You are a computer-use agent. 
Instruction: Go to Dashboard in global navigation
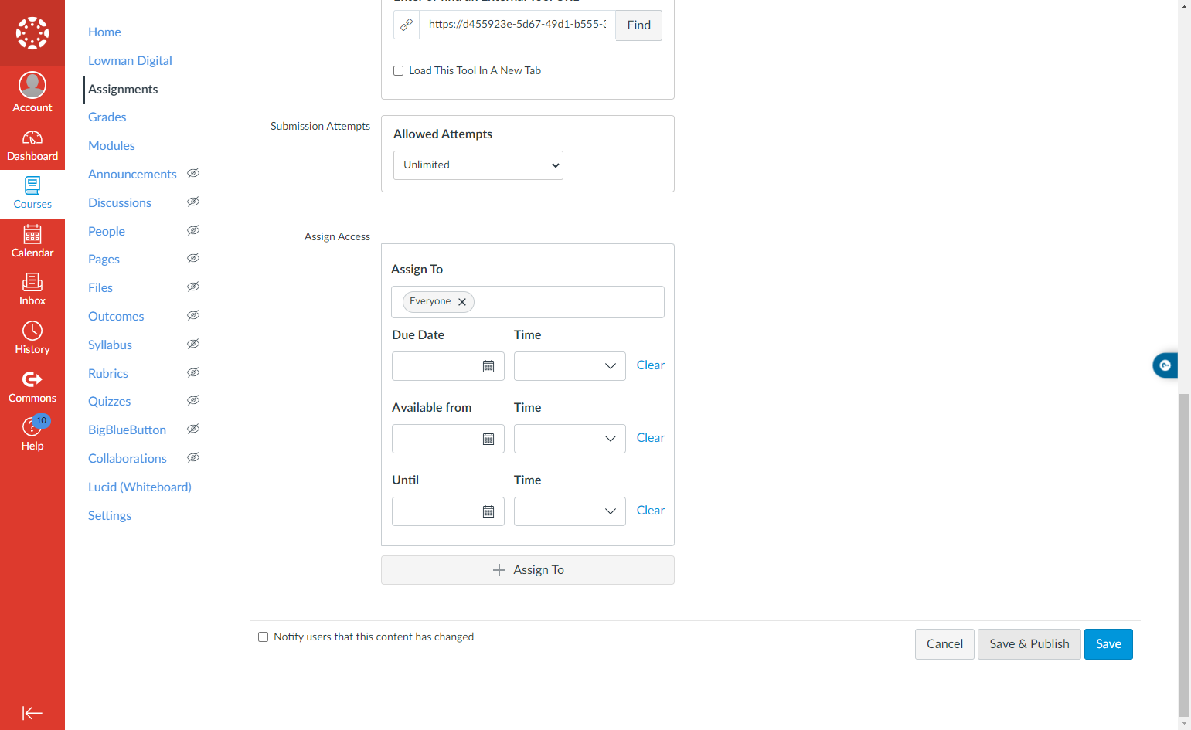click(x=32, y=145)
